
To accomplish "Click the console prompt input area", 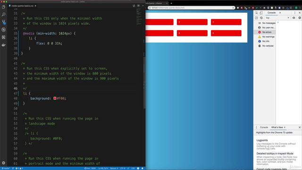I will tap(289, 23).
